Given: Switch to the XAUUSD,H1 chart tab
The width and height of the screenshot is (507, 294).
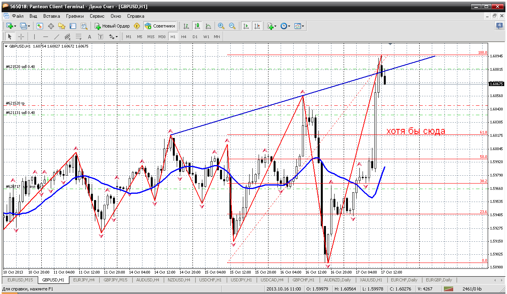Looking at the screenshot, I should [x=371, y=280].
